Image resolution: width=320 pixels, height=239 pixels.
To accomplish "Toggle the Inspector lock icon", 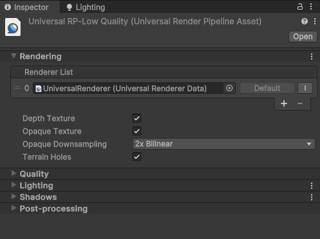I will coord(300,7).
